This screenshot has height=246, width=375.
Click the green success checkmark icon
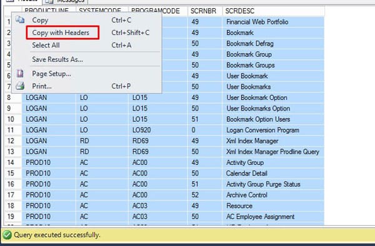tap(7, 235)
